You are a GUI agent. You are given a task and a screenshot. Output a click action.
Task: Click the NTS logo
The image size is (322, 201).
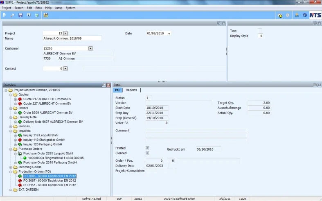pos(315,15)
